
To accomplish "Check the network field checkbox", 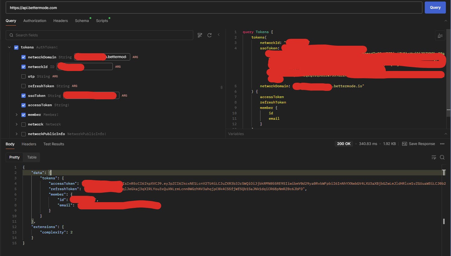I will 24,125.
